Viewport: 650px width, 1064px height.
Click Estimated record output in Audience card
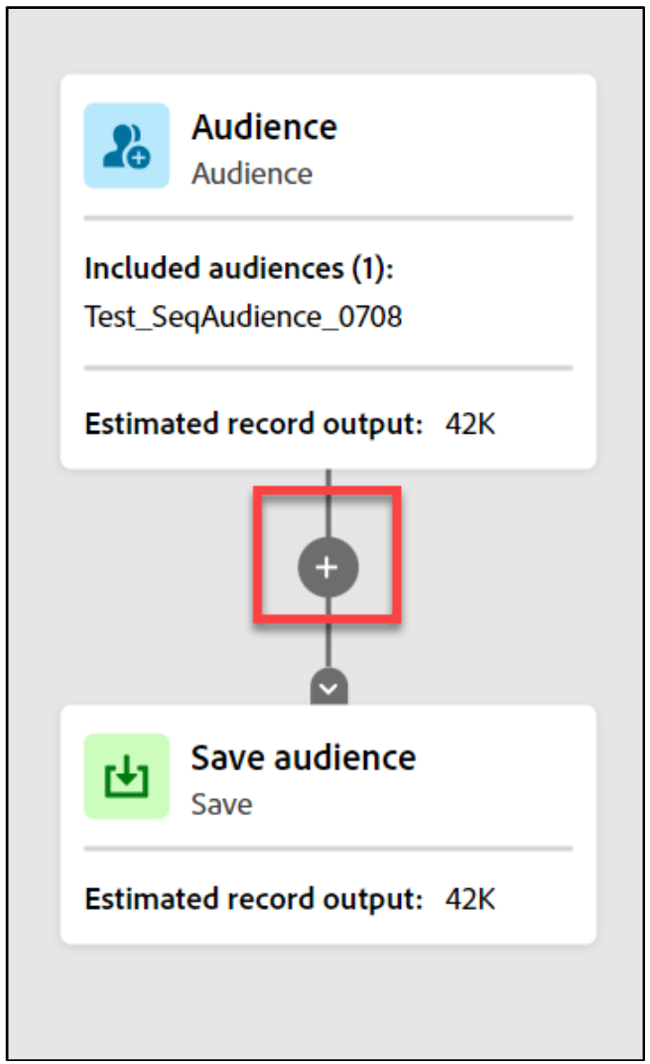tap(254, 424)
